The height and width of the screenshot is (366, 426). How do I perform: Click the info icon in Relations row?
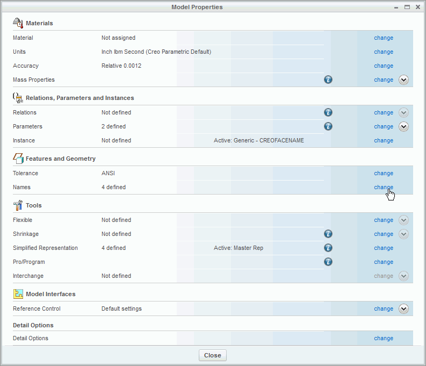click(x=328, y=113)
